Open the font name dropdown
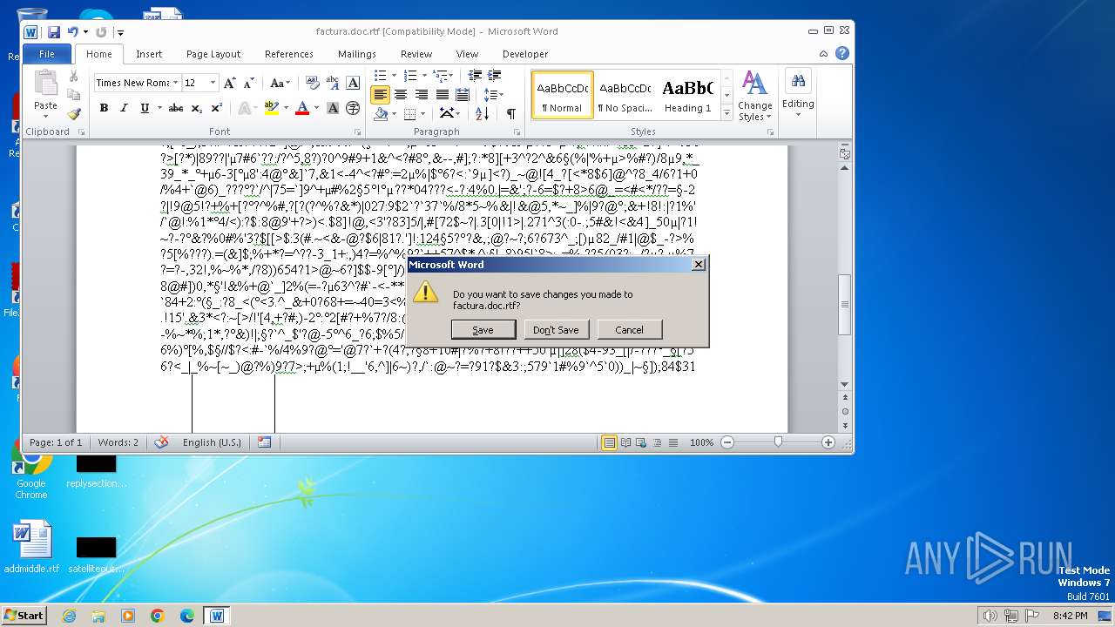1115x627 pixels. (x=176, y=83)
